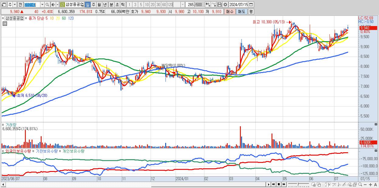This screenshot has height=188, width=379.
Task: Rewind chart replay
Action: (273, 184)
